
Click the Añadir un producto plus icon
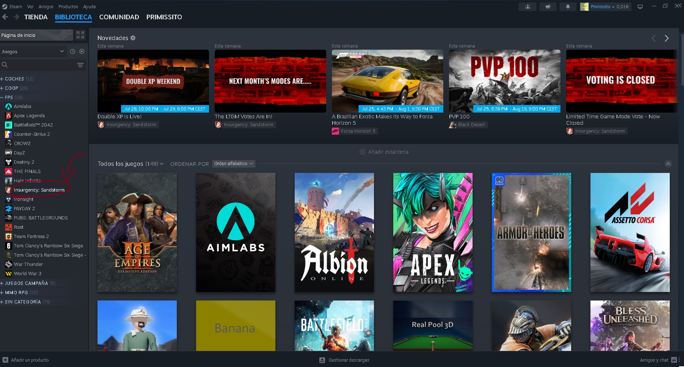5,360
